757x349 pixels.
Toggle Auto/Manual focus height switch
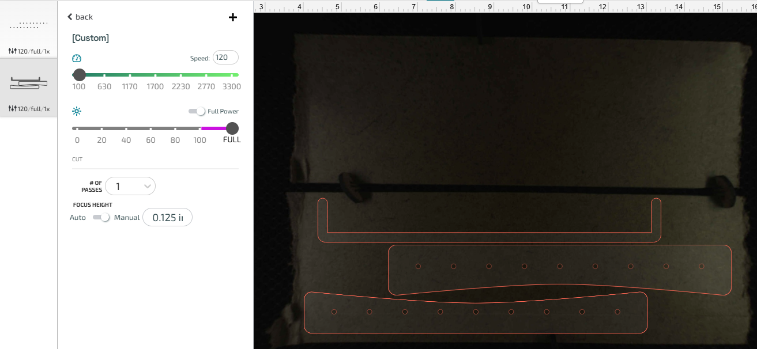(101, 217)
